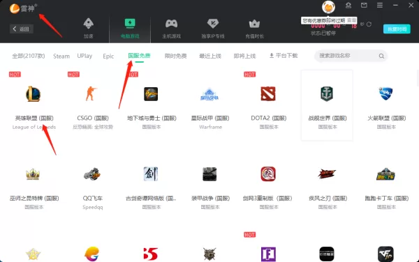419x262 pixels.
Task: Click the cyan 恢复时间 button
Action: pyautogui.click(x=397, y=29)
